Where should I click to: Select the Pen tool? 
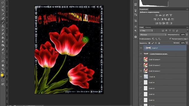pos(3,49)
